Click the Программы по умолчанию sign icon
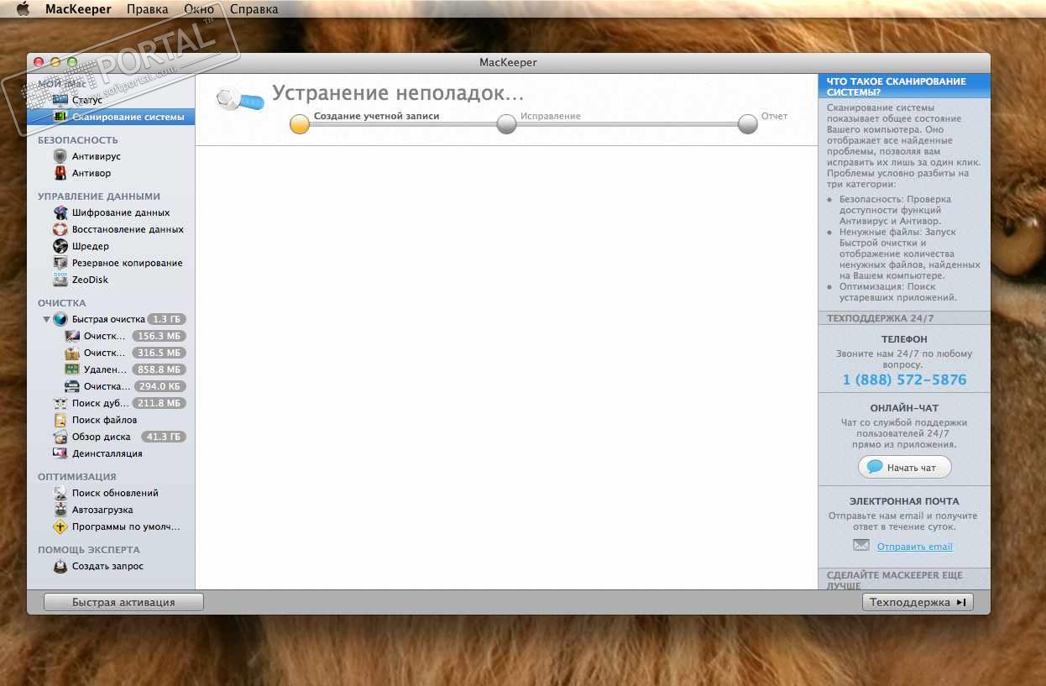The image size is (1046, 686). click(60, 526)
